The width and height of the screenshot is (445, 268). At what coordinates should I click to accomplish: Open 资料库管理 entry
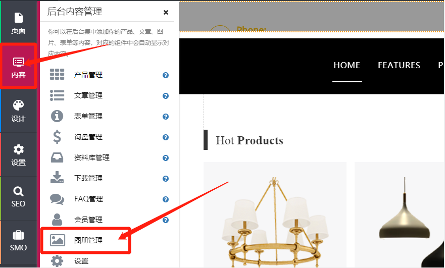91,157
